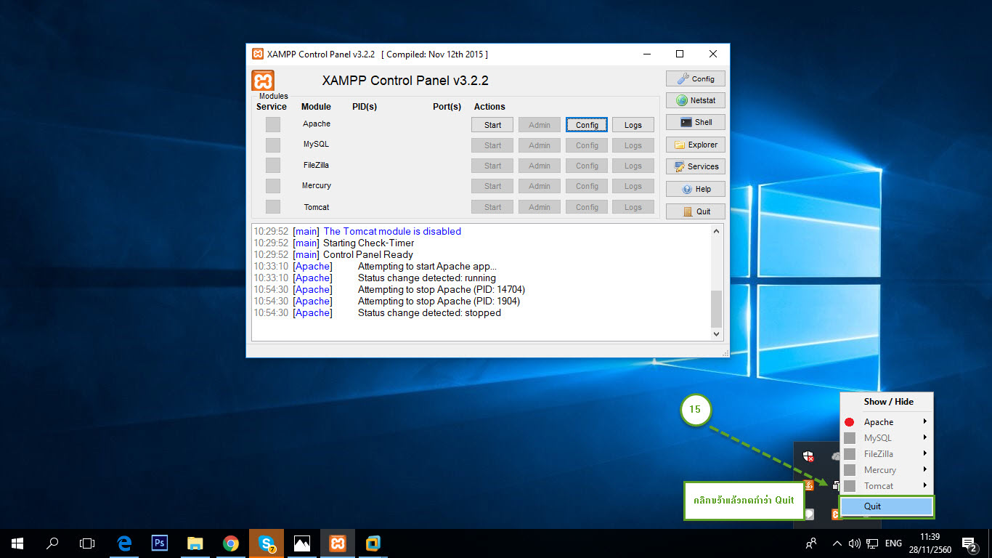This screenshot has width=992, height=558.
Task: Select the XAMPP taskbar icon
Action: (338, 543)
